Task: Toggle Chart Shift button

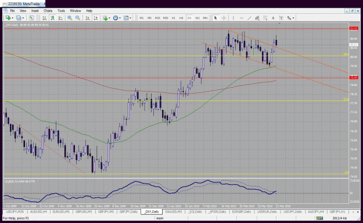Action: [x=95, y=18]
